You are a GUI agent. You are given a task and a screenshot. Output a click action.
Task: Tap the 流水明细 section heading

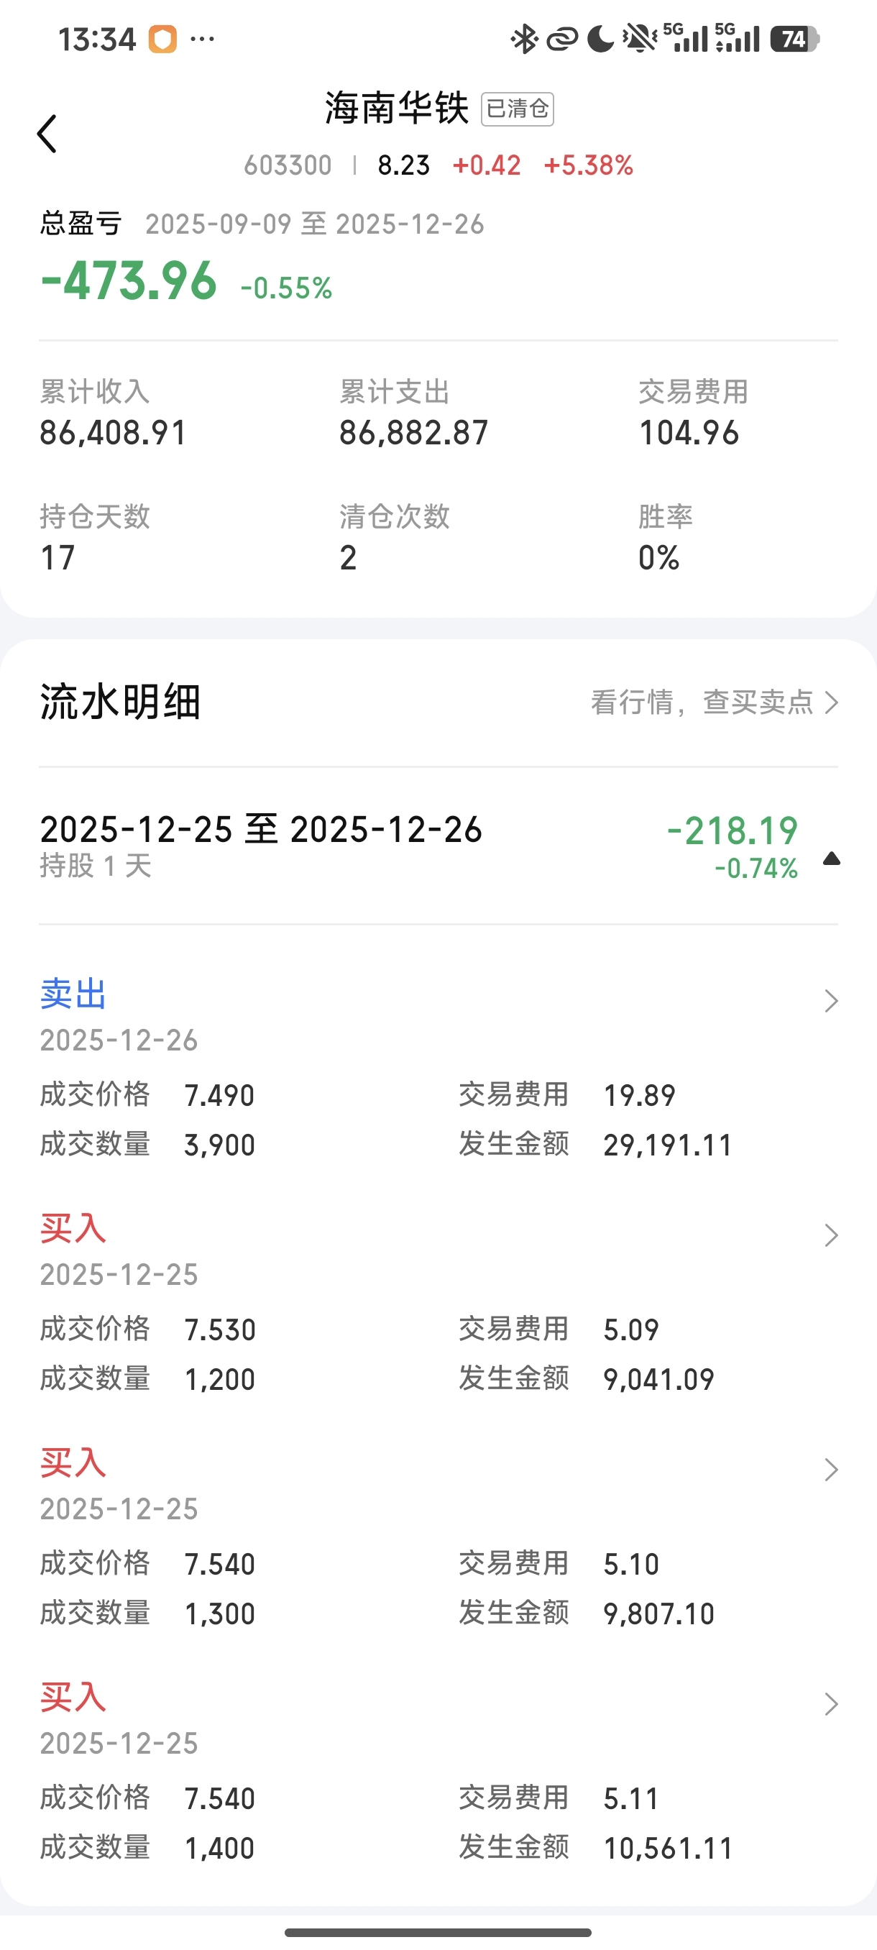point(119,702)
